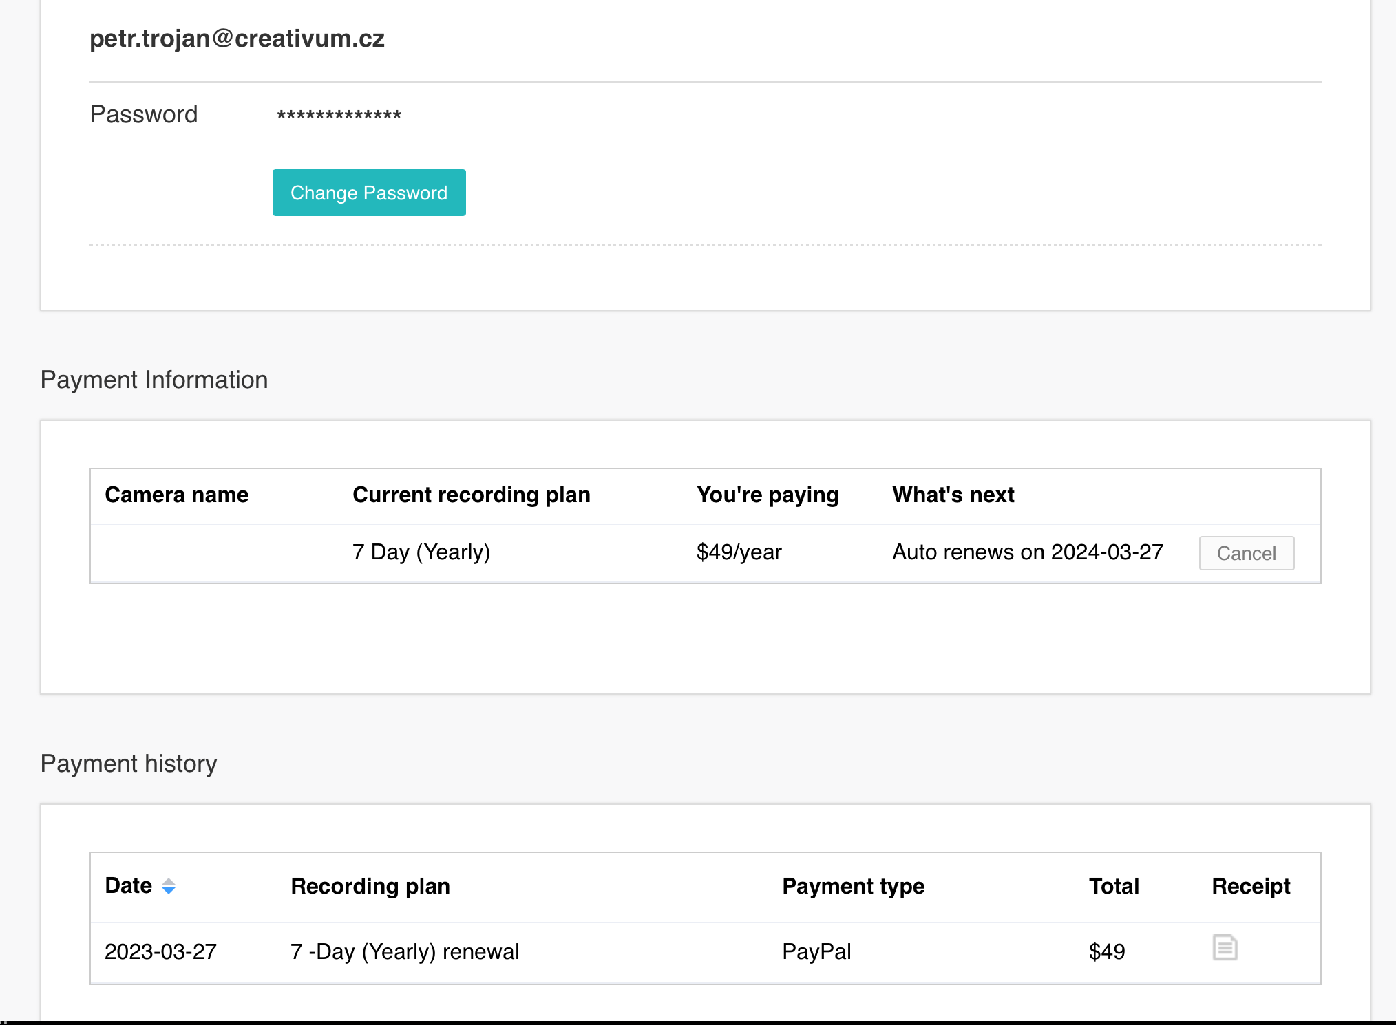The image size is (1396, 1025).
Task: Click the Current recording plan header
Action: pos(472,495)
